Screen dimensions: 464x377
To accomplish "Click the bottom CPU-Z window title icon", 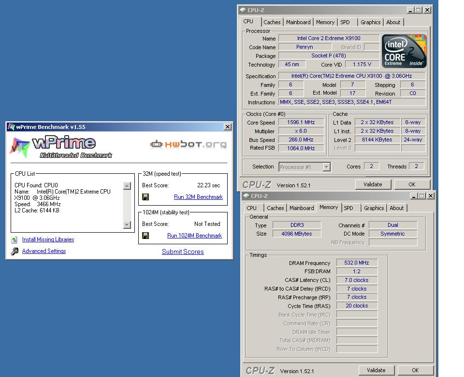I will tap(246, 196).
